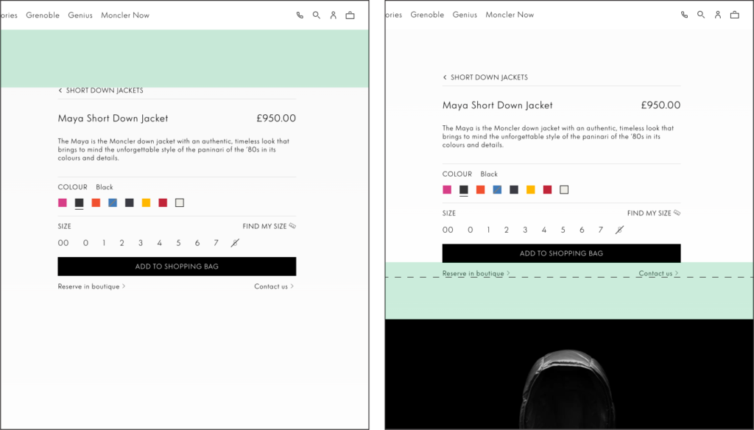Open Grenoble menu in right page
Image resolution: width=754 pixels, height=430 pixels.
[427, 15]
